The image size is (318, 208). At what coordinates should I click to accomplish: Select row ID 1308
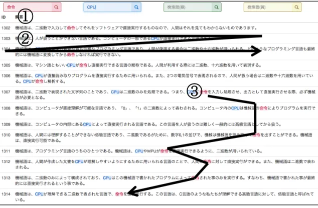click(6, 108)
